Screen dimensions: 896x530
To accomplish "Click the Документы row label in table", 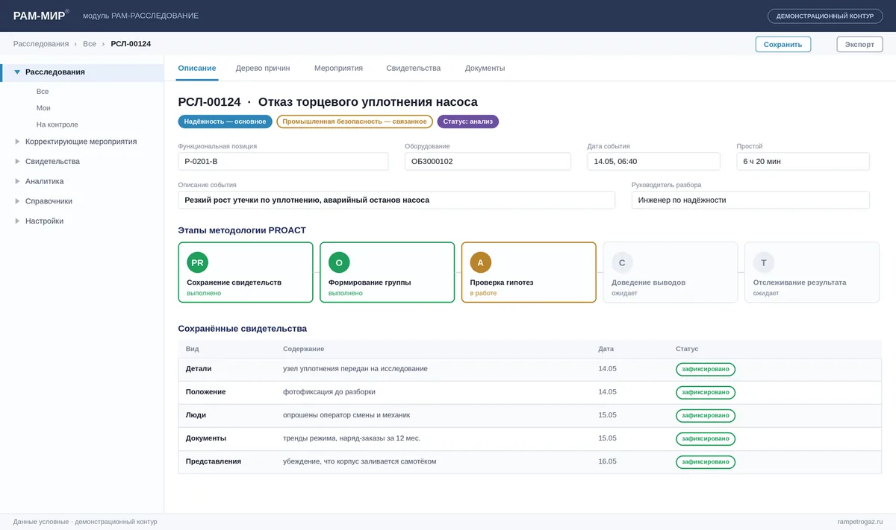I will [206, 438].
